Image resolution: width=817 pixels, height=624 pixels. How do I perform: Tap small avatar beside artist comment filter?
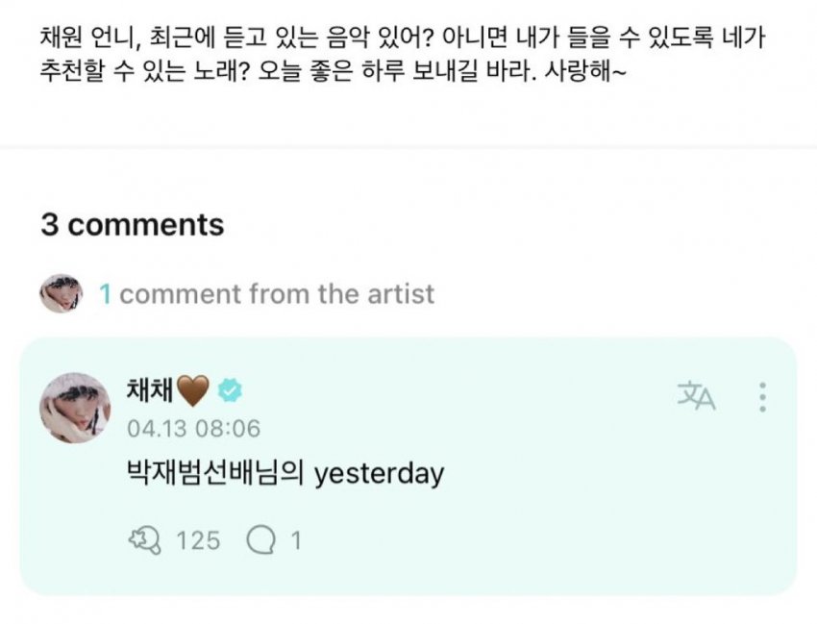pyautogui.click(x=61, y=293)
